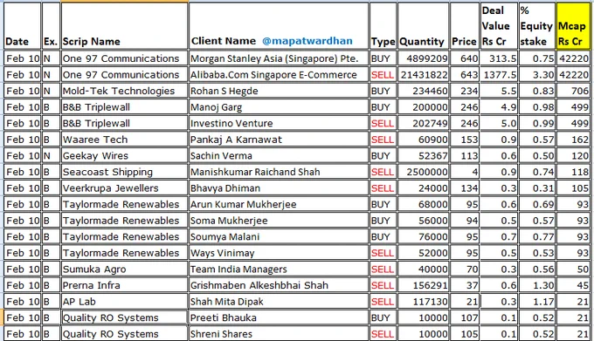Image resolution: width=594 pixels, height=341 pixels.
Task: Select equity stake 1.17 cell
Action: [x=537, y=302]
